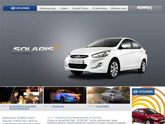Open the Модельный ряд menu

(48, 8)
